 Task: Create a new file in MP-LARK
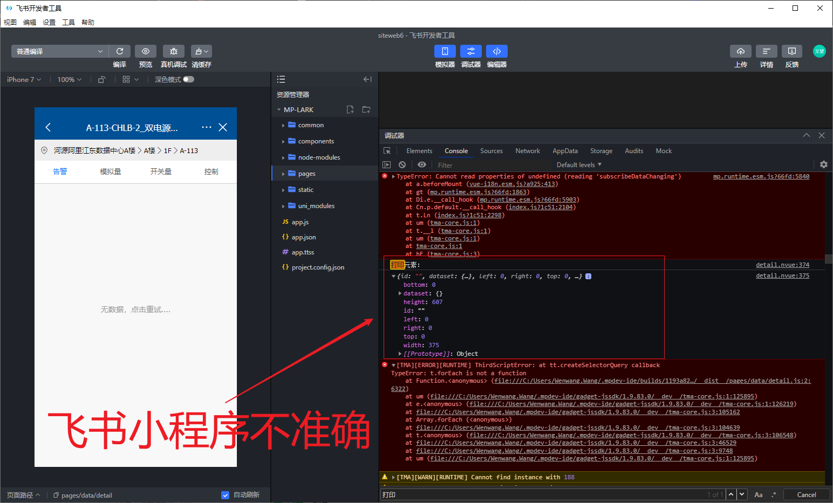tap(350, 109)
